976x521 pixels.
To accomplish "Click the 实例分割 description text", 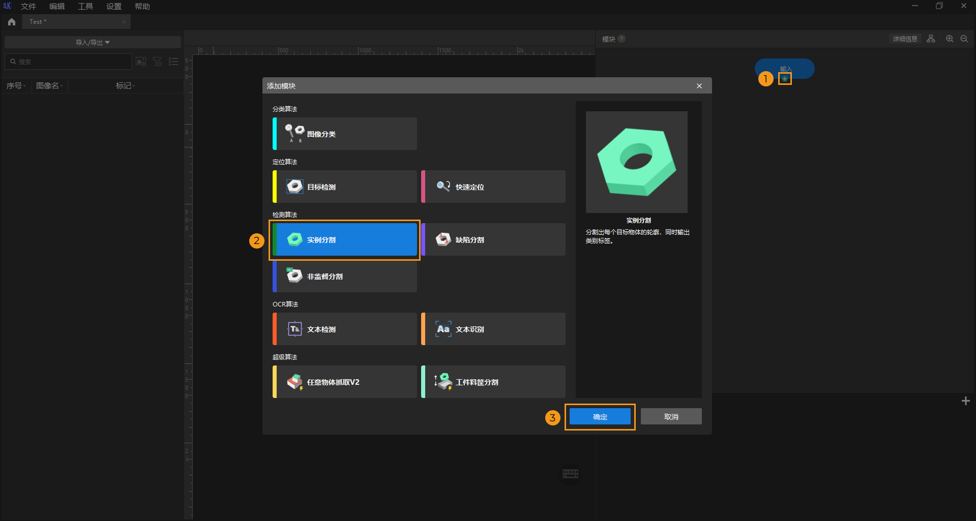I will pos(637,236).
